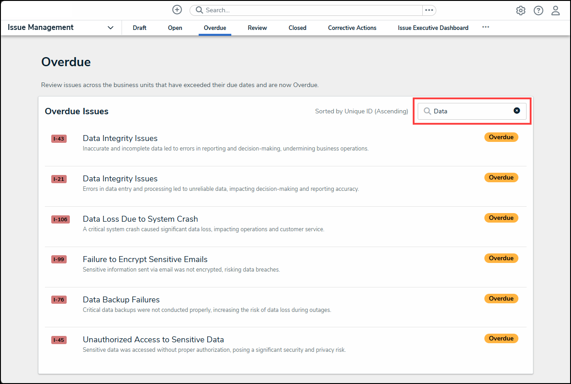Switch to the Open tab
571x384 pixels.
tap(175, 28)
